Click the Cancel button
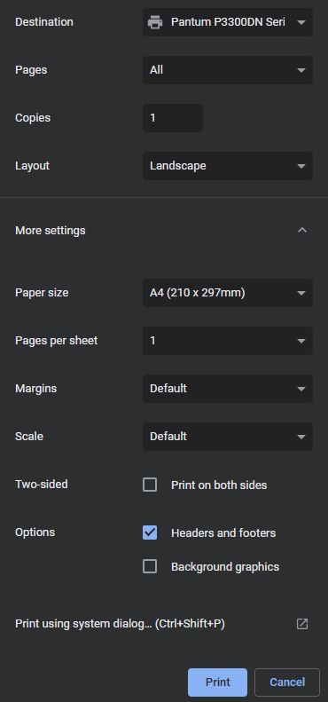Image resolution: width=328 pixels, height=702 pixels. pyautogui.click(x=287, y=682)
